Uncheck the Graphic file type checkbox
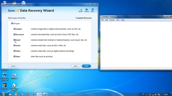The image size is (172, 96). [x=14, y=29]
